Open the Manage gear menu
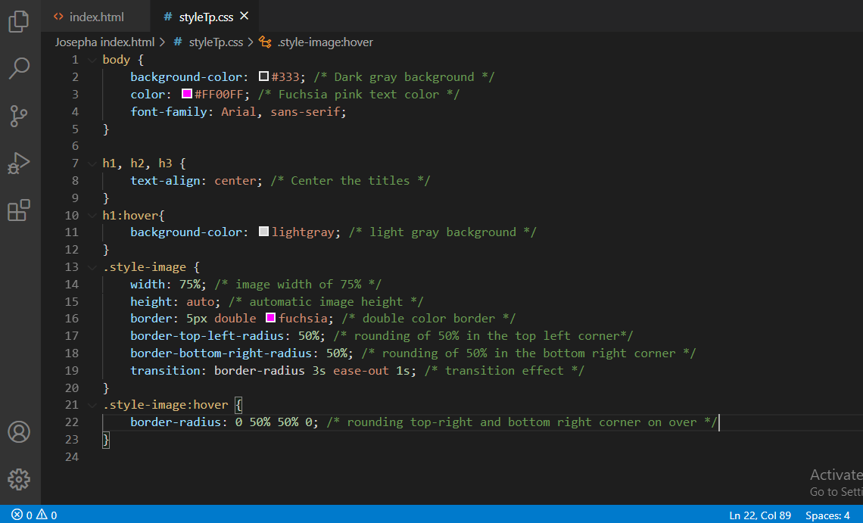The image size is (863, 523). coord(19,480)
